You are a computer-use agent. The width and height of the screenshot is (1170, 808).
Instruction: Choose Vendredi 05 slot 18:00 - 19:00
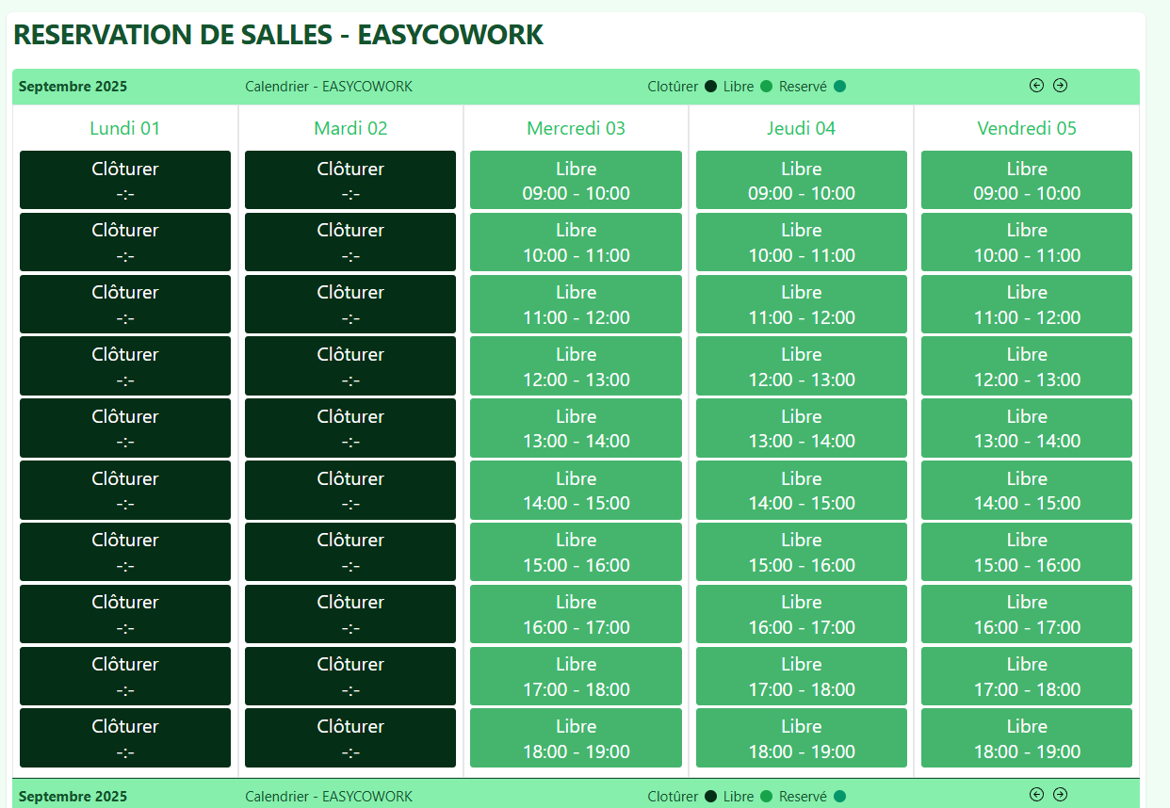click(1027, 738)
